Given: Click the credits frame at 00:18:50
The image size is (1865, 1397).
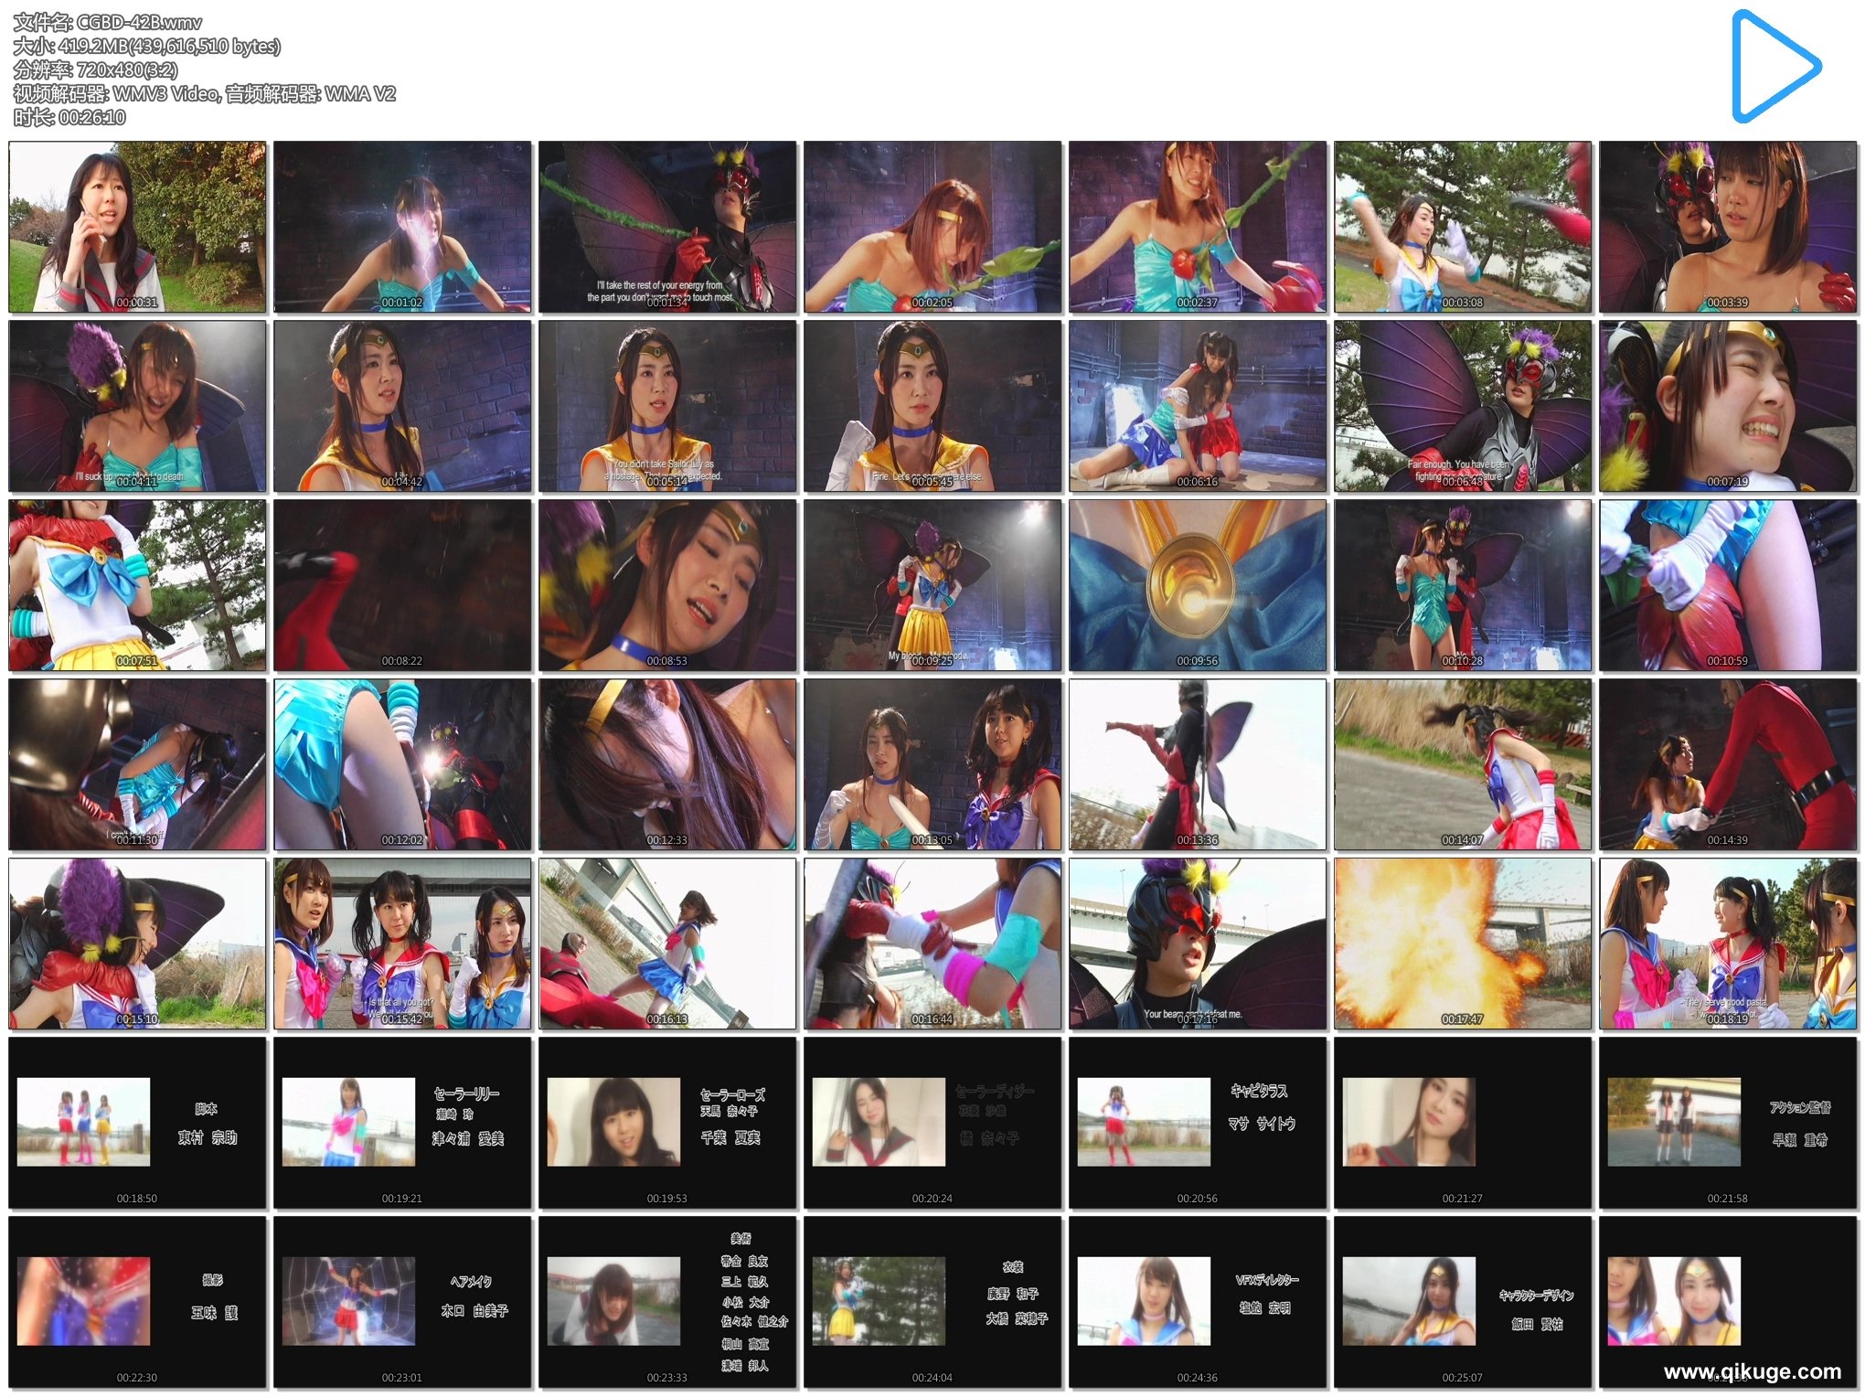Looking at the screenshot, I should coord(137,1123).
